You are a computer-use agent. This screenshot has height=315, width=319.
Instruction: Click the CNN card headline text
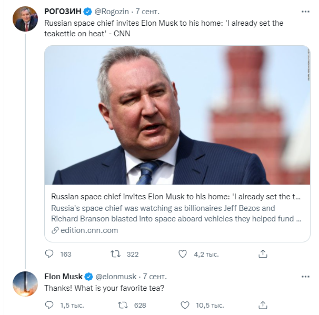pyautogui.click(x=176, y=197)
